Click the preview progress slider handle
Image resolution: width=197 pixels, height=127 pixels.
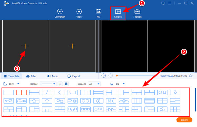click(x=117, y=76)
